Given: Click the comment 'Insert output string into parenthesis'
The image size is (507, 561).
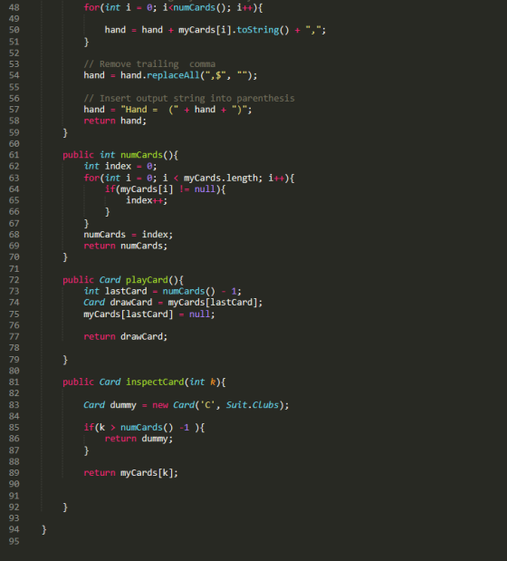Looking at the screenshot, I should (x=189, y=98).
